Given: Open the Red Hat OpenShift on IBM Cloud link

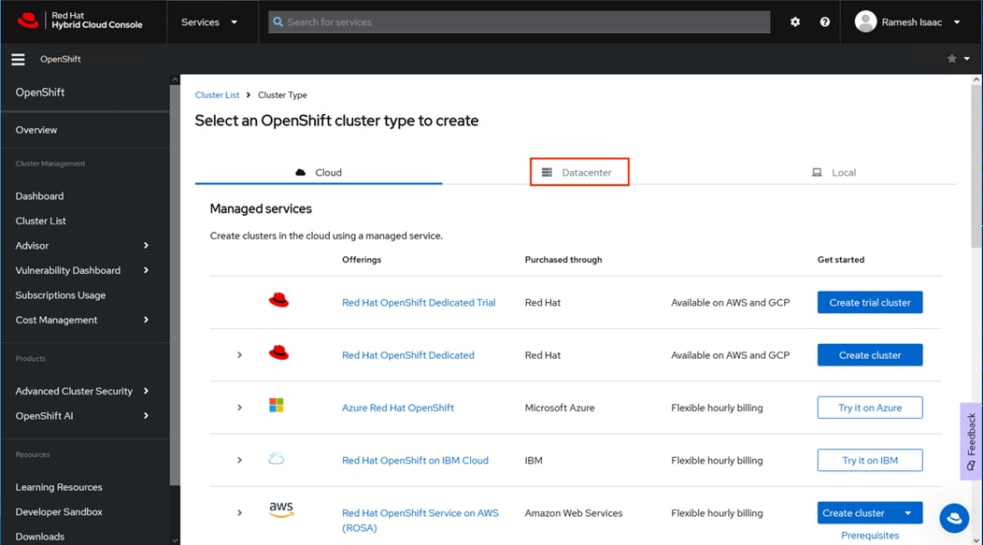Looking at the screenshot, I should point(415,461).
